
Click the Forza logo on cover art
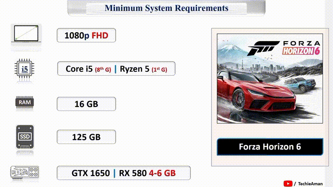coord(263,48)
